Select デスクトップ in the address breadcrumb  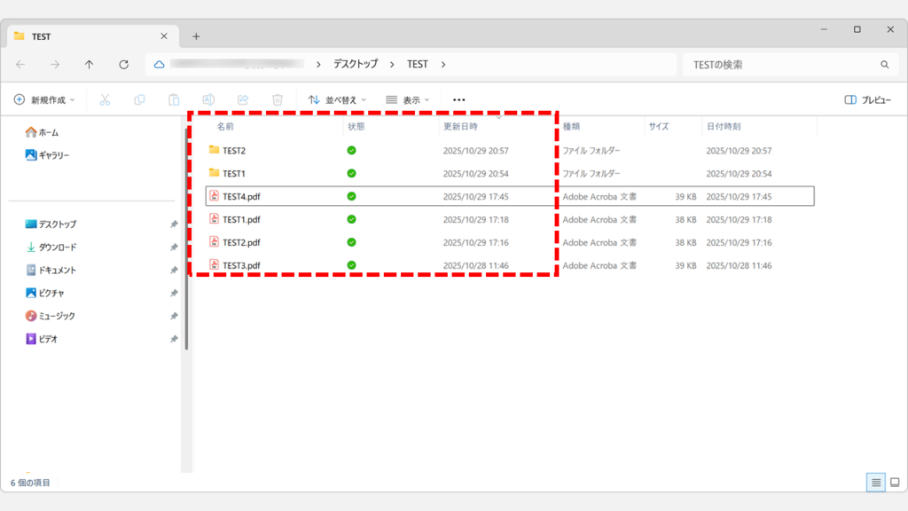click(355, 65)
